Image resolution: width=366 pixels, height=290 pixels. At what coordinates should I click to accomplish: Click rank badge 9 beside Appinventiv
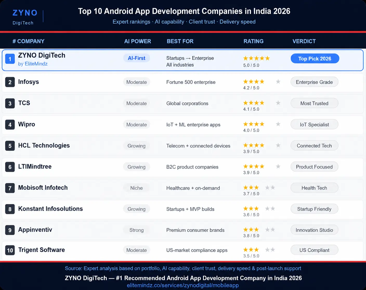[x=10, y=230]
